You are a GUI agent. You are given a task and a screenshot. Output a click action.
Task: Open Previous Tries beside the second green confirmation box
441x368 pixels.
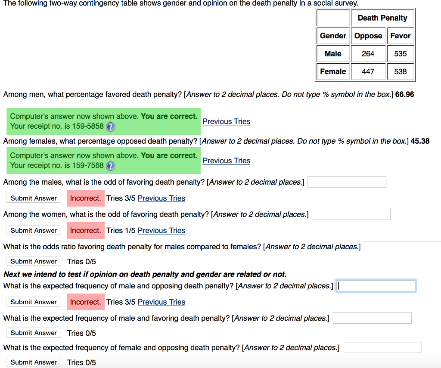(226, 161)
